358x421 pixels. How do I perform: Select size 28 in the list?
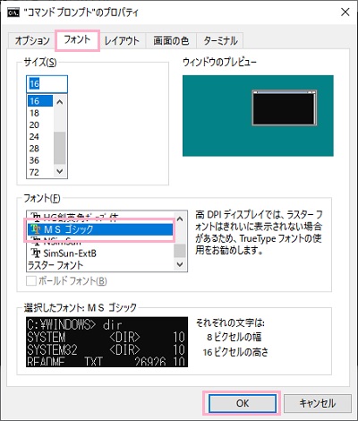point(40,149)
